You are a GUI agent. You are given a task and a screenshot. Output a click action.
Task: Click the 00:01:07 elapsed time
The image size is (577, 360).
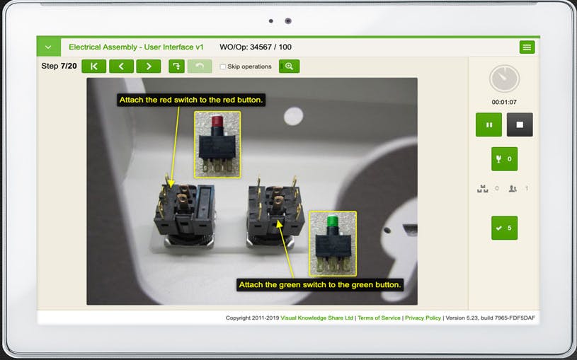pyautogui.click(x=504, y=102)
